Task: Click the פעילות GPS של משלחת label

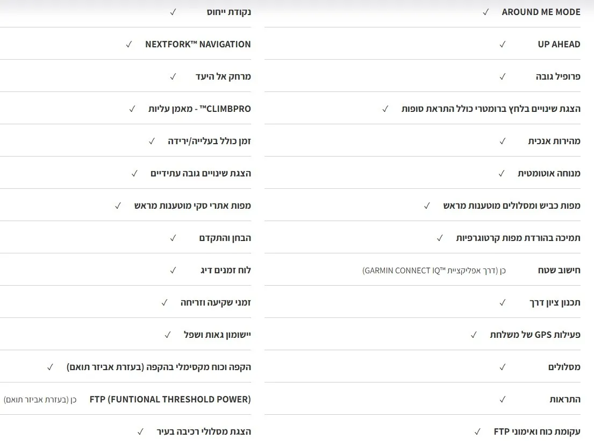Action: tap(535, 335)
